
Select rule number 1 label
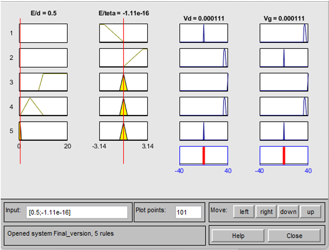tap(11, 33)
